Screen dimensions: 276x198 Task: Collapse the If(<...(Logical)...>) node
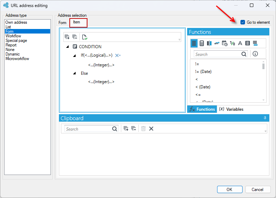pos(75,56)
